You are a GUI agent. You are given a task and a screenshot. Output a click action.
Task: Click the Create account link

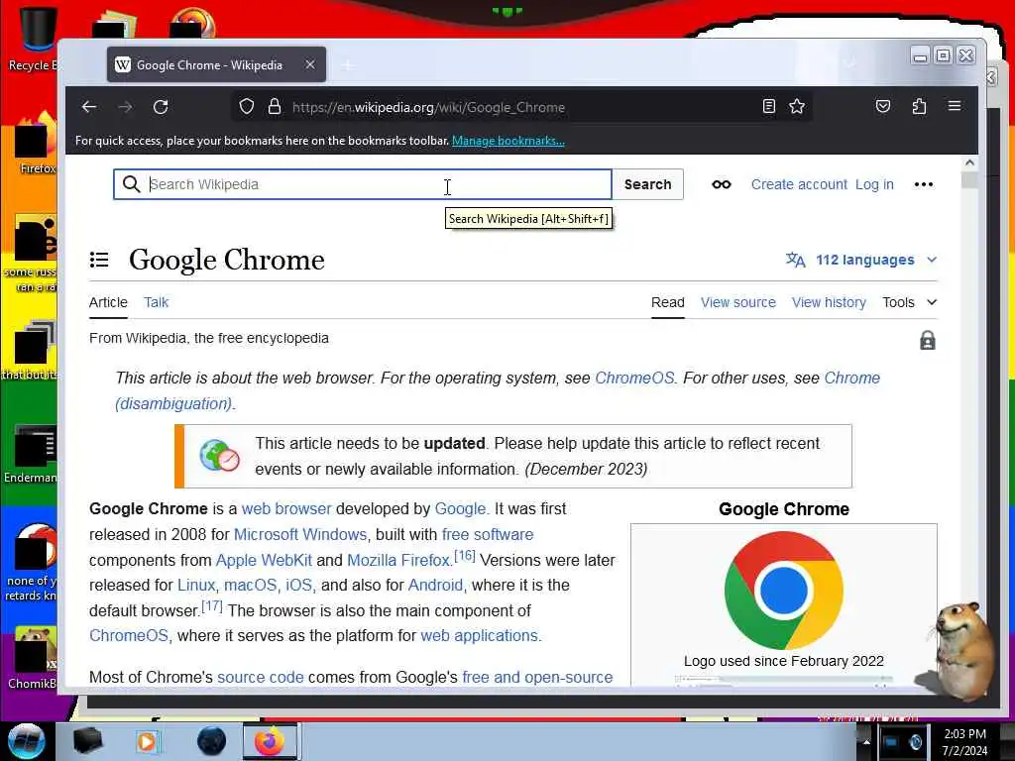[x=799, y=184]
